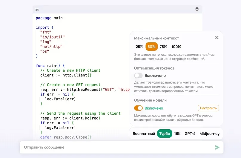Screen dimensions: 241x158
Task: Select the 16K model tab
Action: click(x=177, y=134)
